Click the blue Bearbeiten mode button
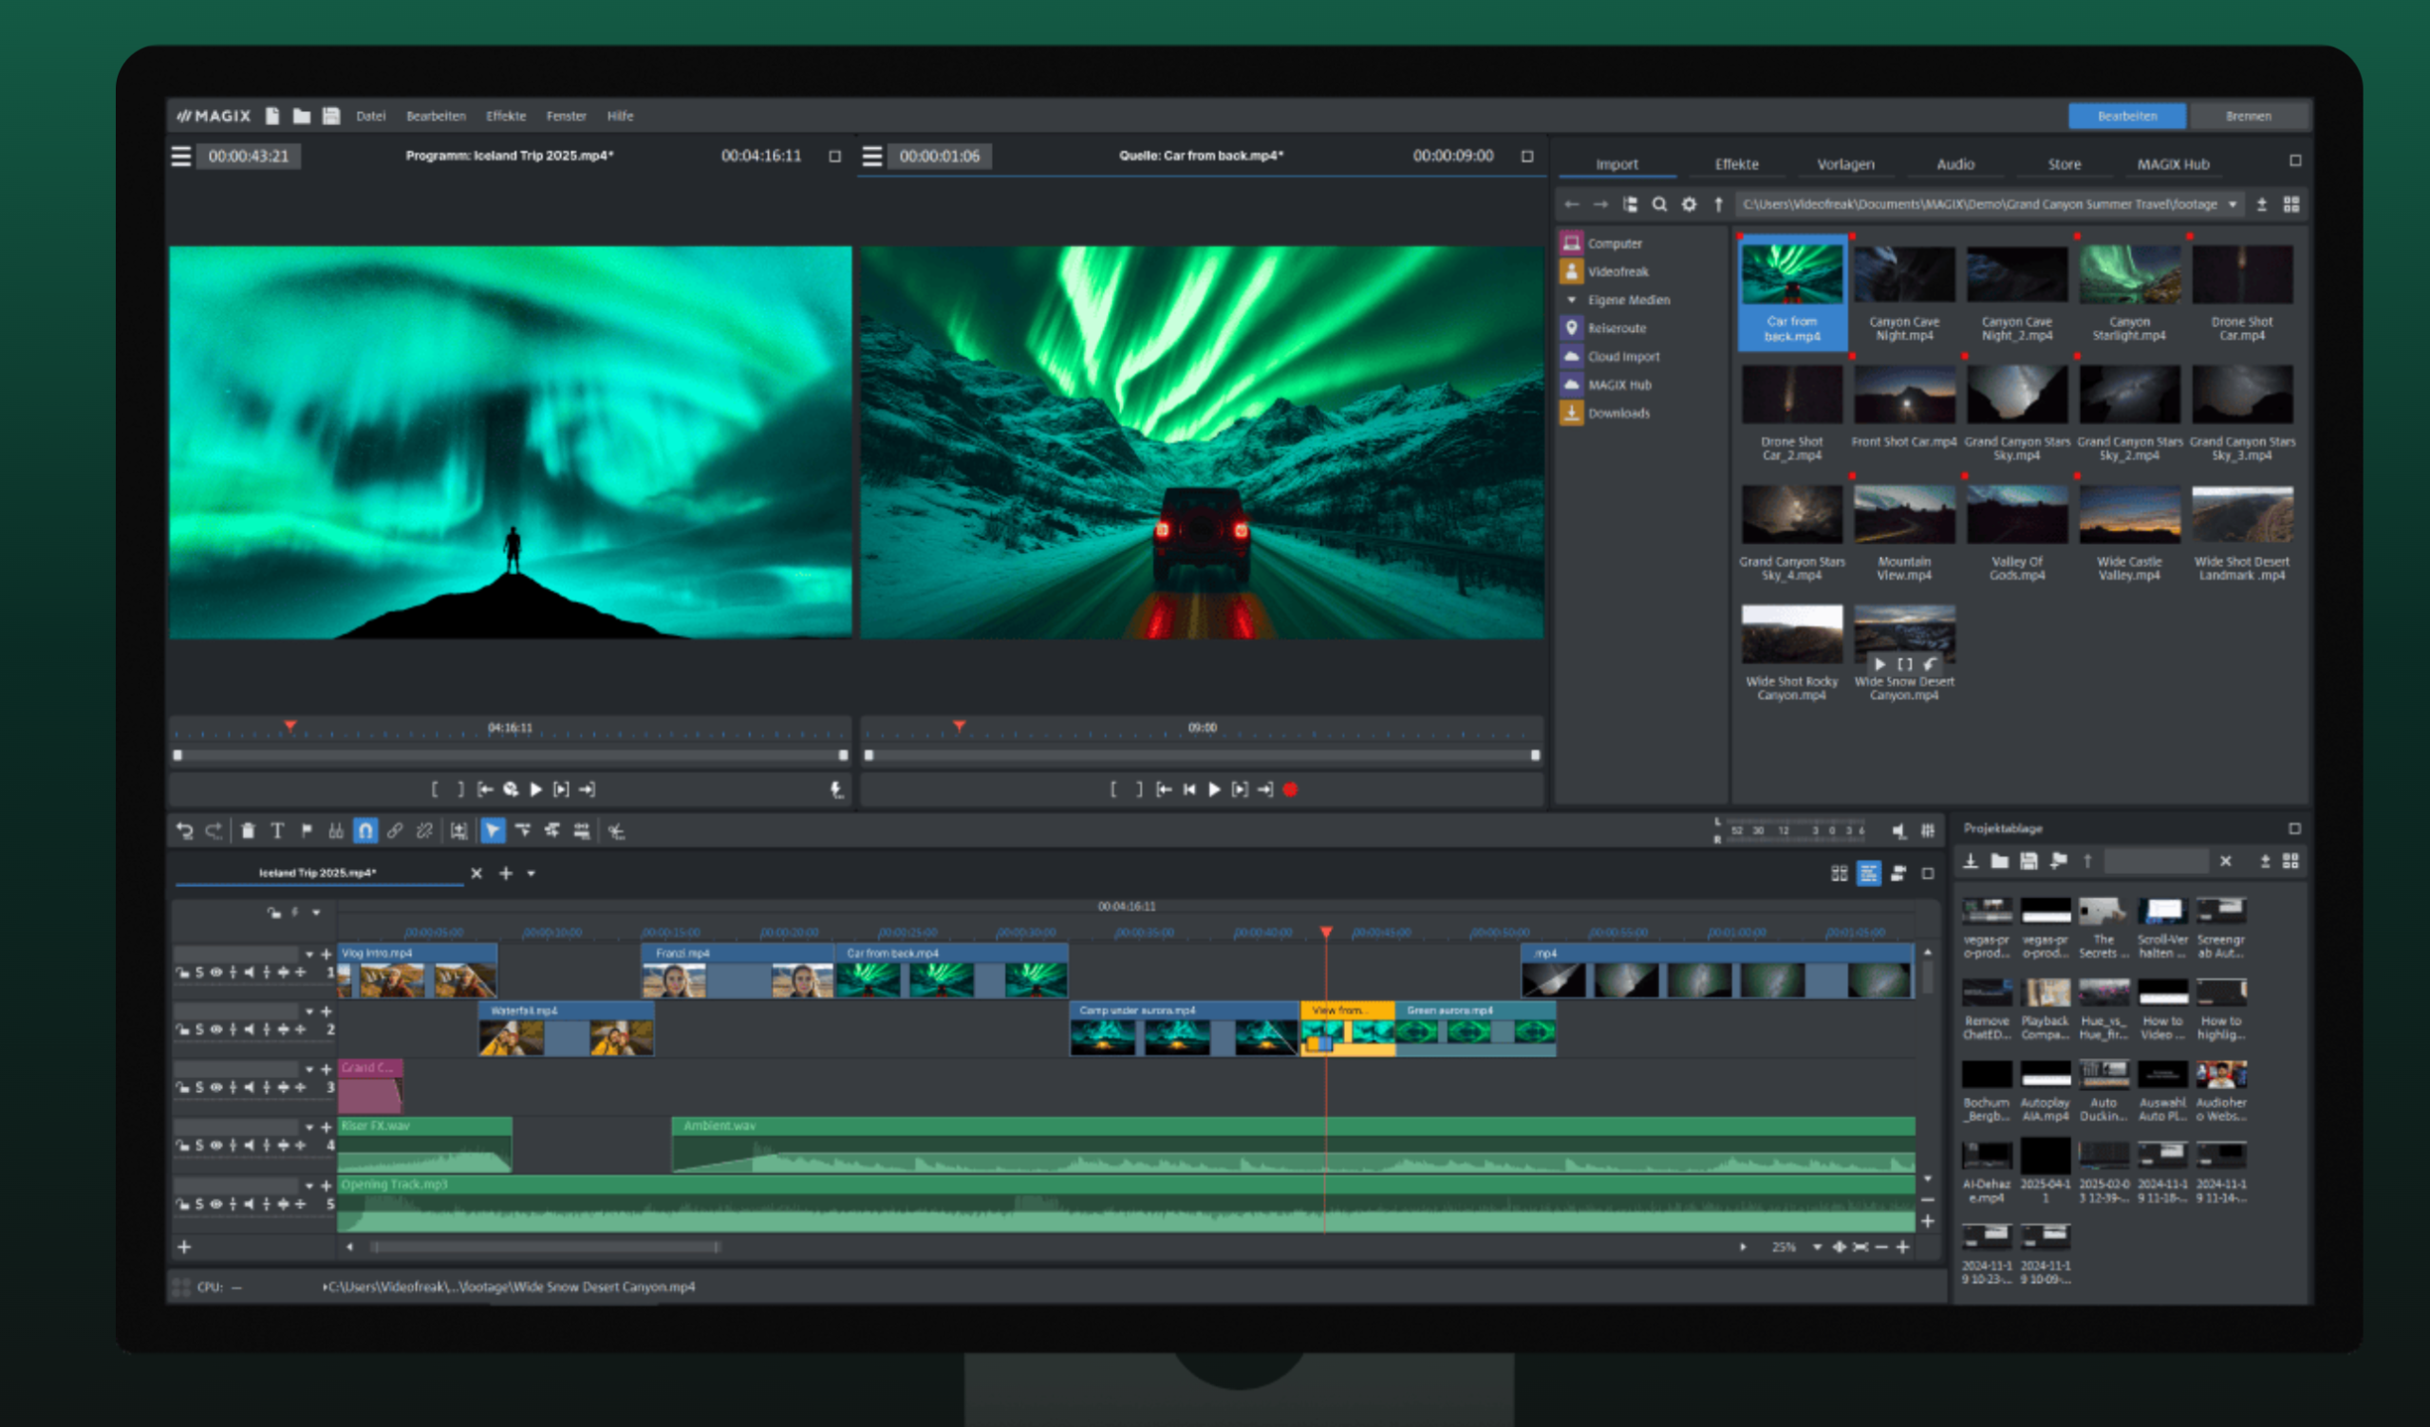 2126,116
